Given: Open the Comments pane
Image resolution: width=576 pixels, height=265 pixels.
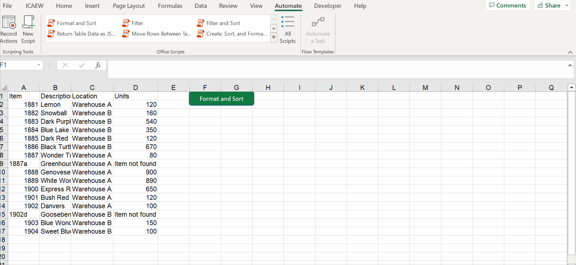Looking at the screenshot, I should [x=508, y=6].
